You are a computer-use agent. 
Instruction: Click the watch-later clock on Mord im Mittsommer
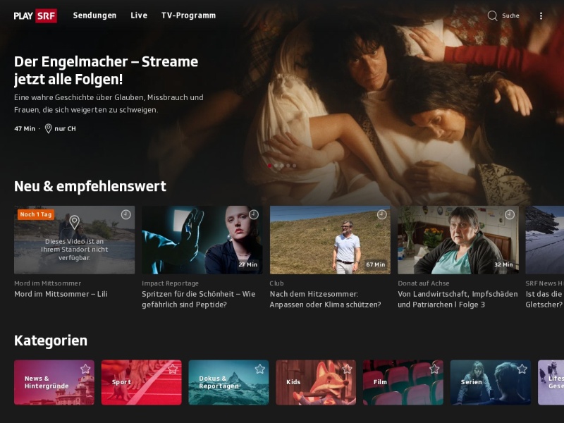coord(125,215)
